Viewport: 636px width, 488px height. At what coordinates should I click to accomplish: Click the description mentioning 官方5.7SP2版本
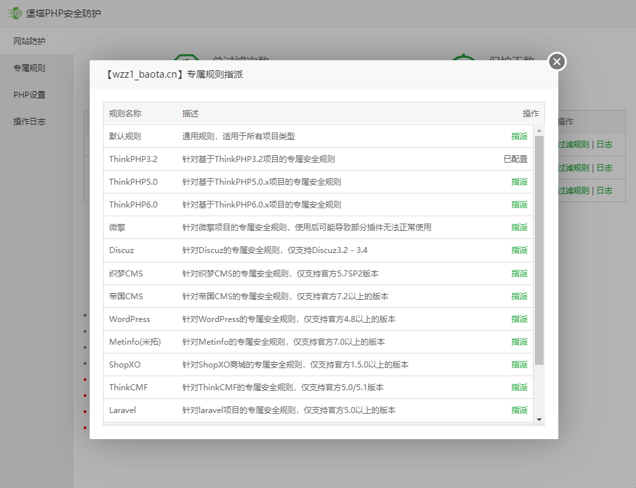tap(281, 273)
